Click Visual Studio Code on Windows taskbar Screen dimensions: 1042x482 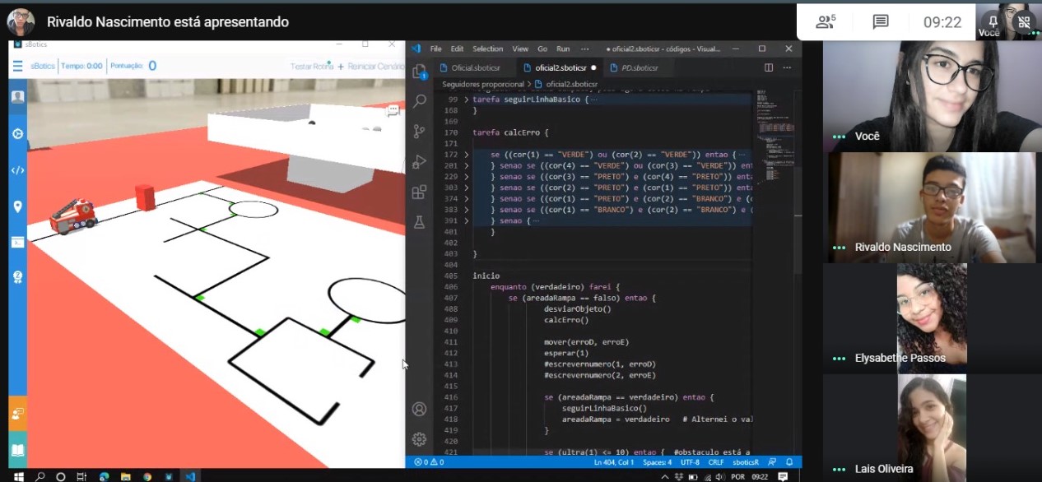point(190,475)
